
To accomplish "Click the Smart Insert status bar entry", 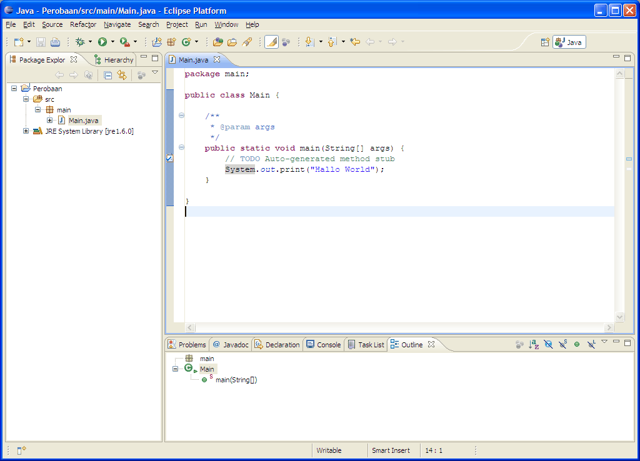I will click(x=391, y=450).
